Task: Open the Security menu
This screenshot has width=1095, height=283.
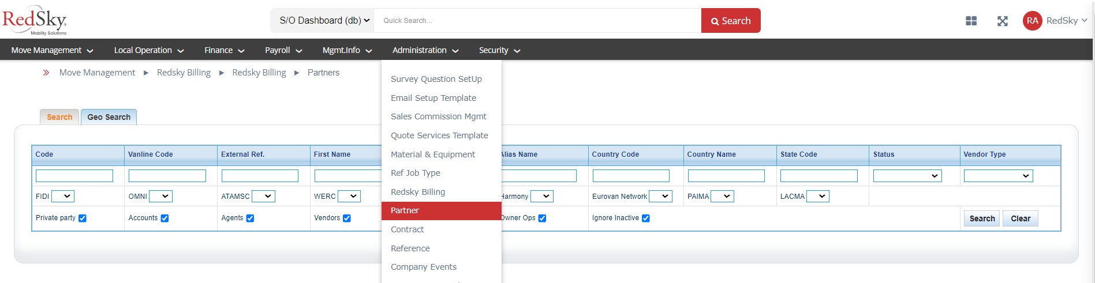Action: (x=499, y=50)
